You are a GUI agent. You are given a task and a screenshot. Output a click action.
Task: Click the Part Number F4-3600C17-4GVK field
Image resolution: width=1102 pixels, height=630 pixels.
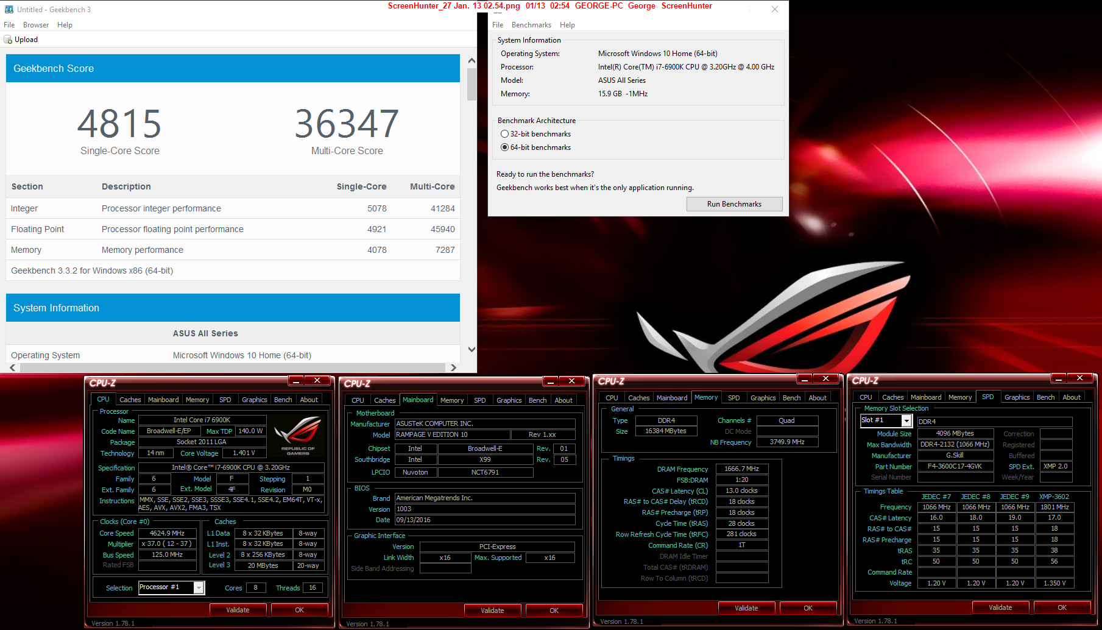tap(955, 466)
